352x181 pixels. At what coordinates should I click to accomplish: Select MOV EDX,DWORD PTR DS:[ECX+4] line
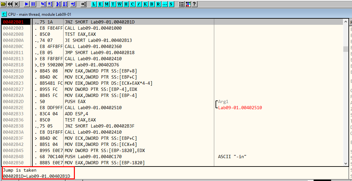click(101, 144)
